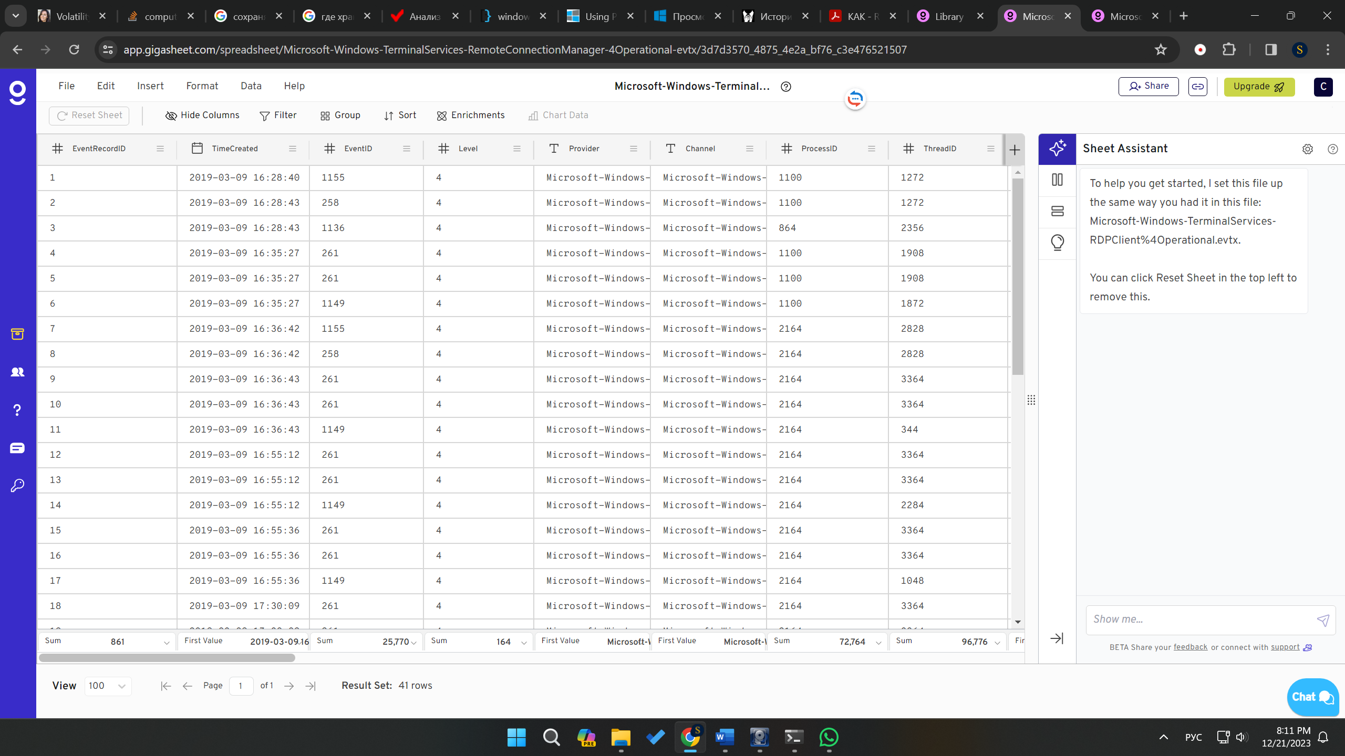Add a new column with plus icon
The height and width of the screenshot is (756, 1345).
(x=1015, y=150)
